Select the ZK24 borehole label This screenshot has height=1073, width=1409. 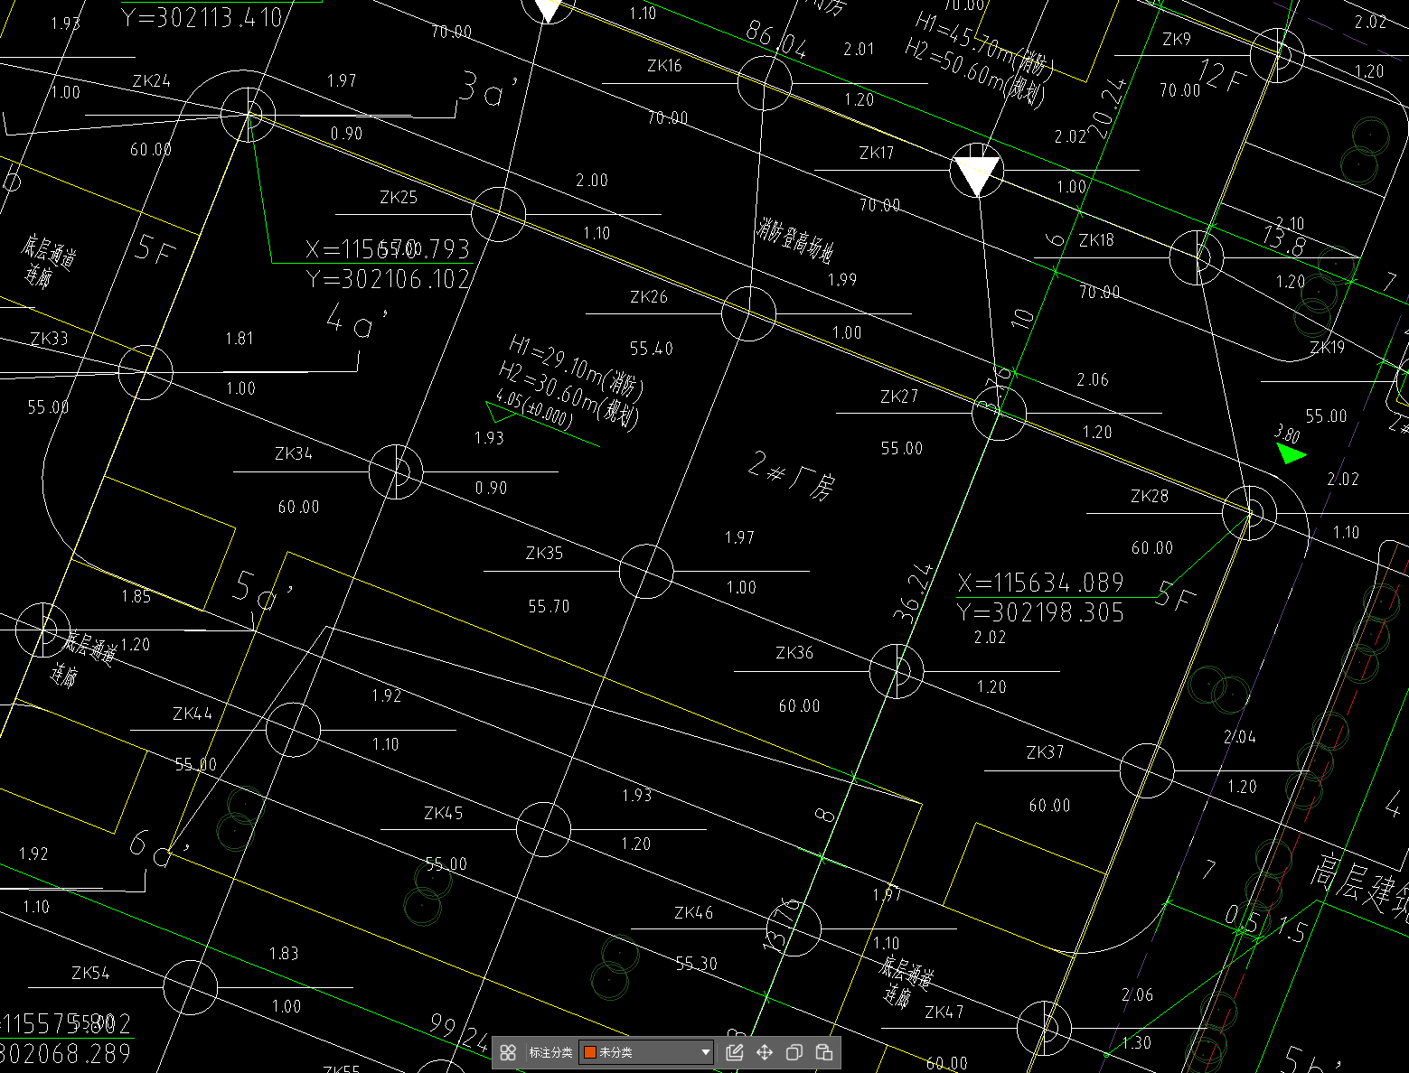point(151,80)
